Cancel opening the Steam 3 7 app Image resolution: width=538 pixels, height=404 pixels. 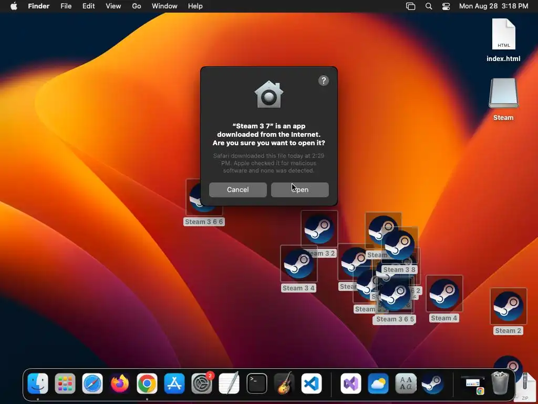(x=238, y=189)
